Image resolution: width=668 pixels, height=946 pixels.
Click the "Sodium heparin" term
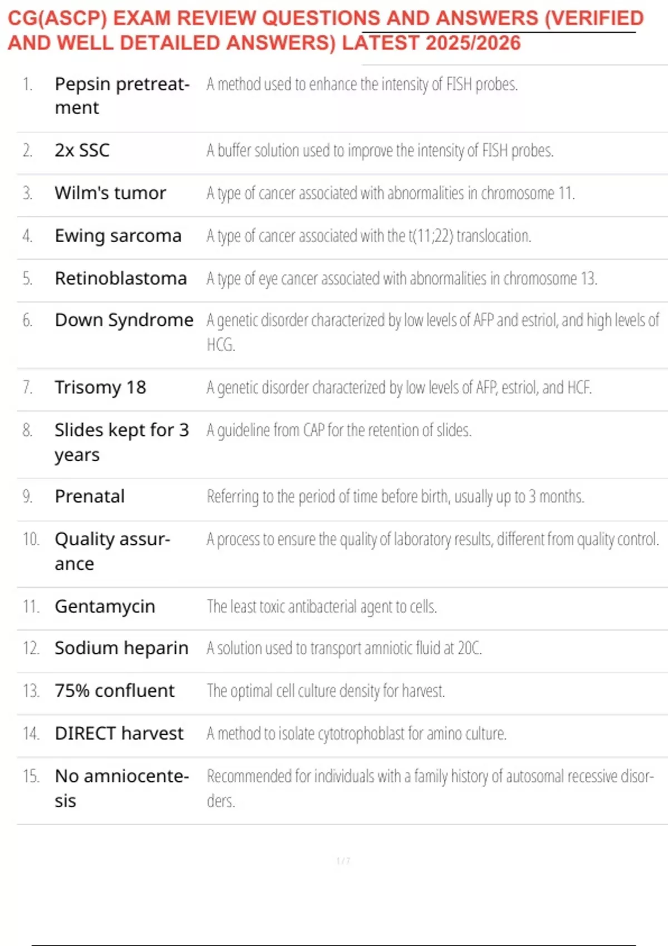tap(121, 648)
